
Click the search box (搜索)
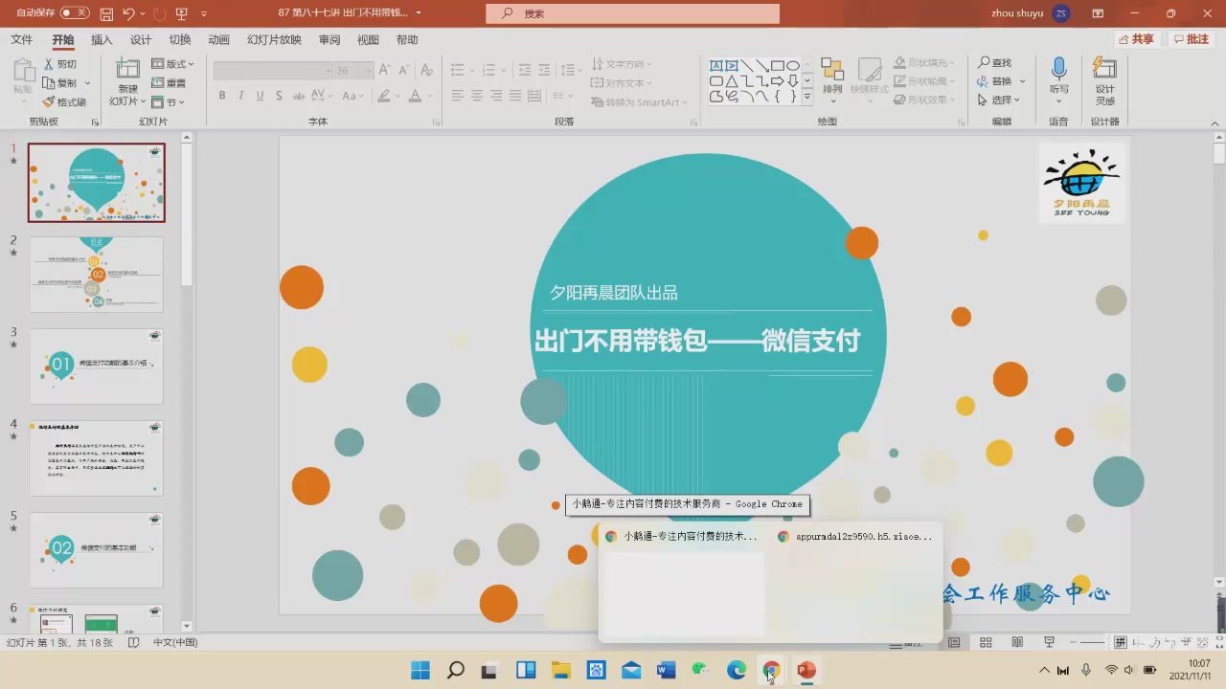tap(633, 13)
